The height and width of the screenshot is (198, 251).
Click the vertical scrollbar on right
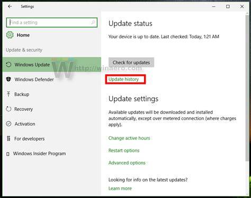[247, 89]
